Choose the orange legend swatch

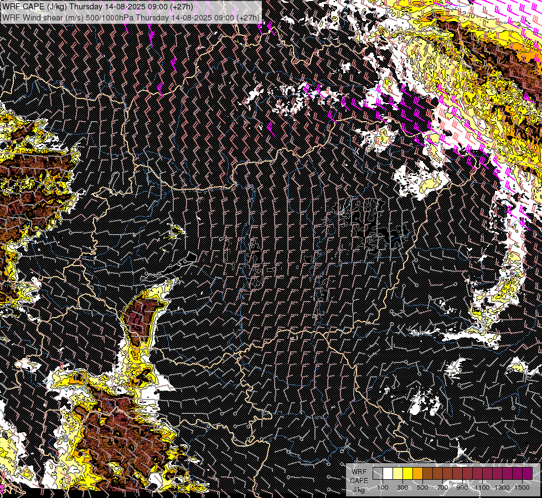[417, 474]
